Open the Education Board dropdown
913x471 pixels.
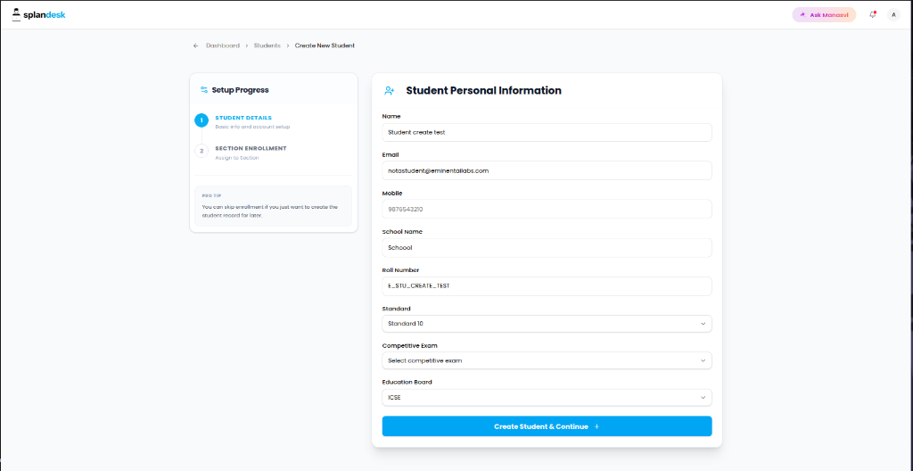click(547, 398)
